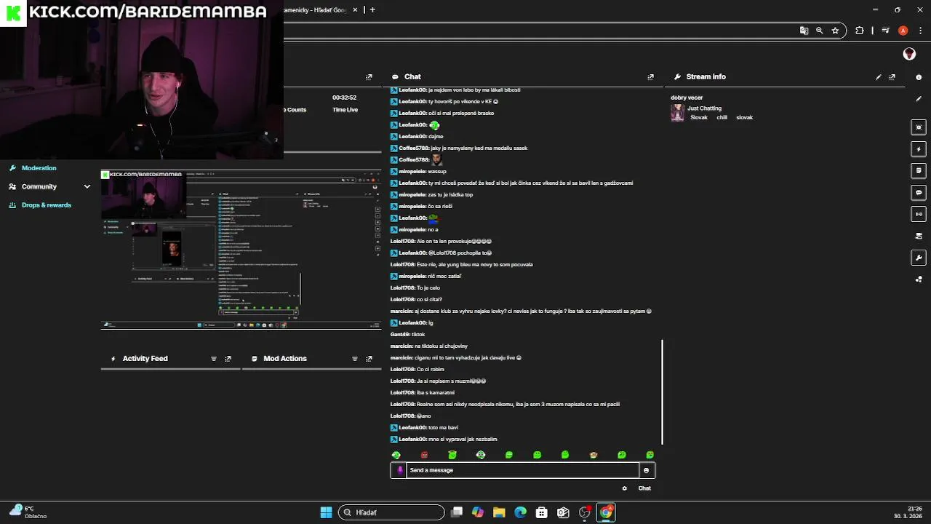Open Microsoft Edge from taskbar

point(520,512)
